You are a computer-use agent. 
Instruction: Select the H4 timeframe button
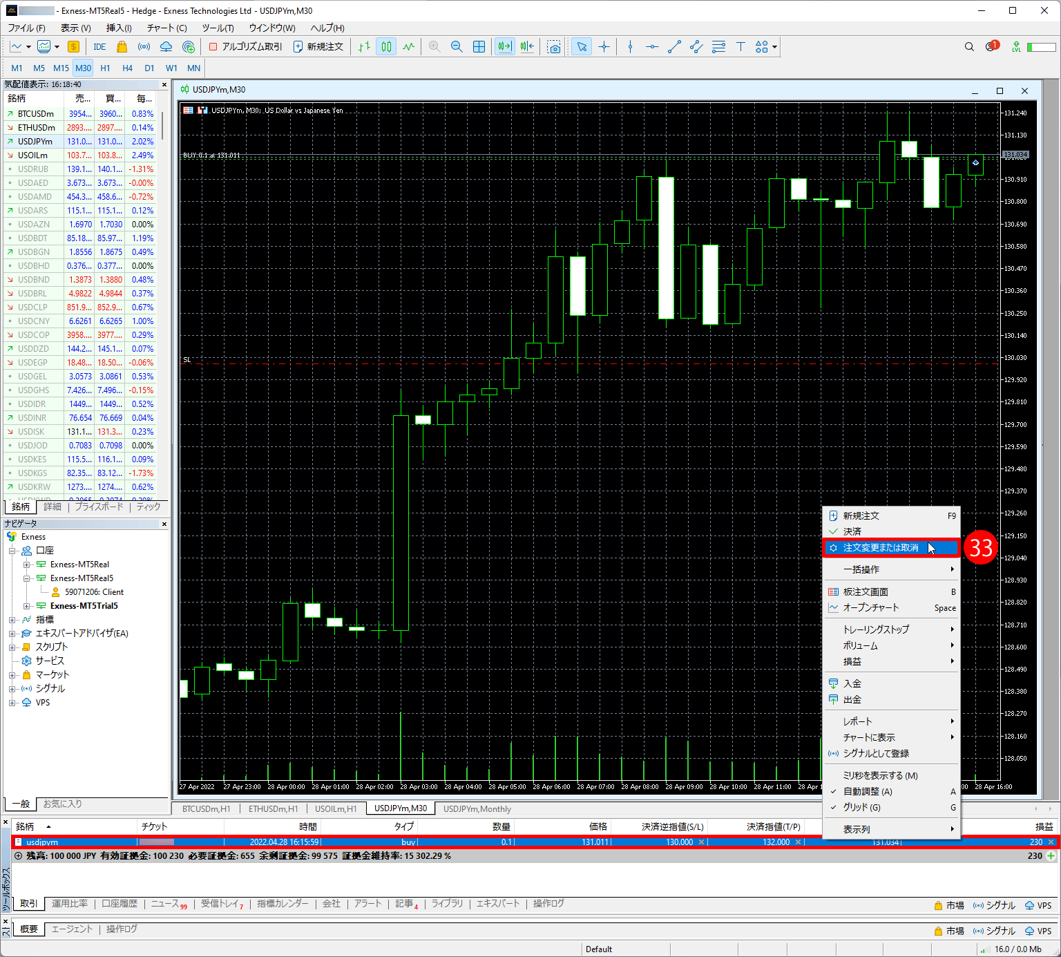(x=127, y=68)
